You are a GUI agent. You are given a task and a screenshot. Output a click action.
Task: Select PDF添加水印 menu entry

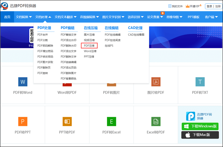(68, 40)
